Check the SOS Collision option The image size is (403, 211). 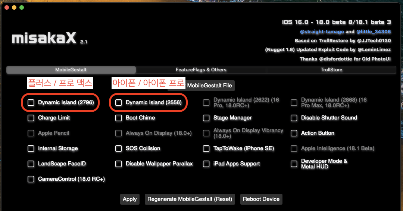(x=119, y=148)
